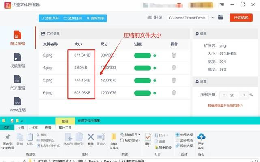260x162 pixels.
Task: Click 全部取消 in the select group
Action: 184,140
